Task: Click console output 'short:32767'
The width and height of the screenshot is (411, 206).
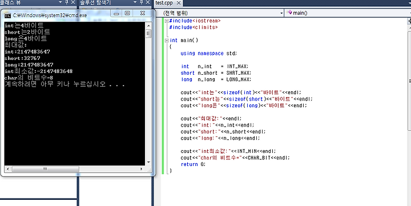Action: tap(22, 58)
